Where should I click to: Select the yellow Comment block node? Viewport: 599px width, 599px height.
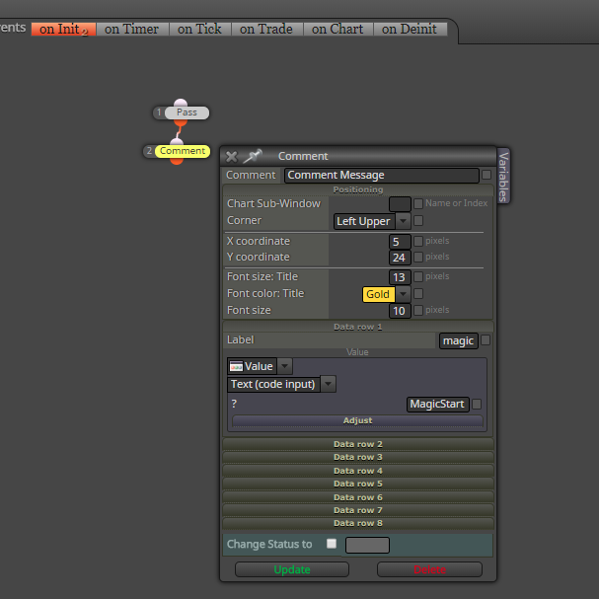point(183,151)
